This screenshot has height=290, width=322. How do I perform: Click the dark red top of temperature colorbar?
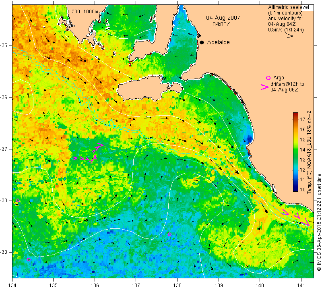tap(295, 114)
